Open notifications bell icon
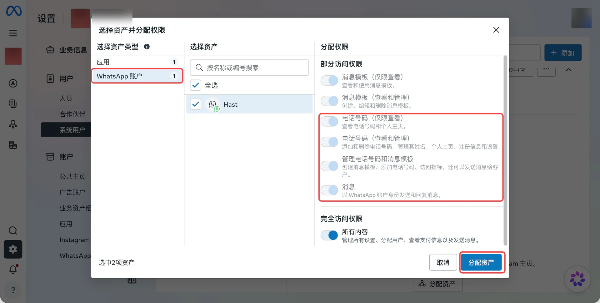 (13, 269)
